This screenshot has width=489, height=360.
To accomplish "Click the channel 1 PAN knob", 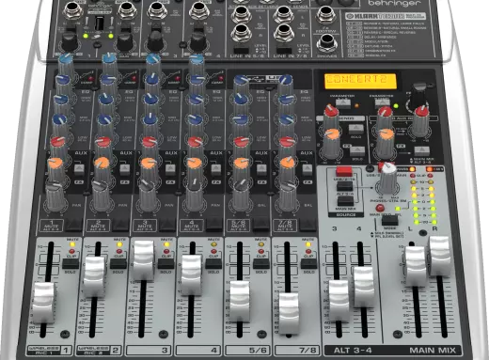I will click(55, 196).
